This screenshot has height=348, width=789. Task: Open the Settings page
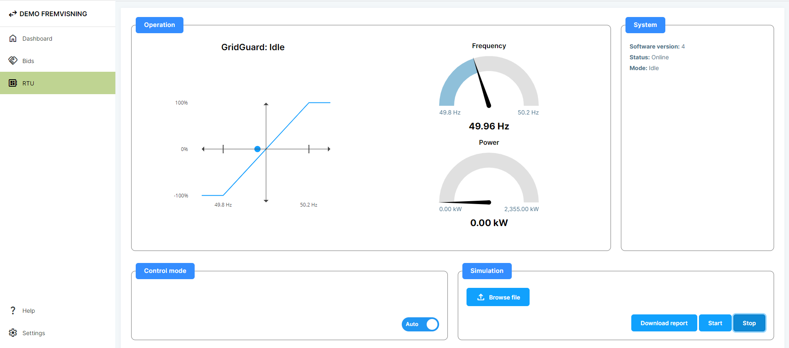58,333
